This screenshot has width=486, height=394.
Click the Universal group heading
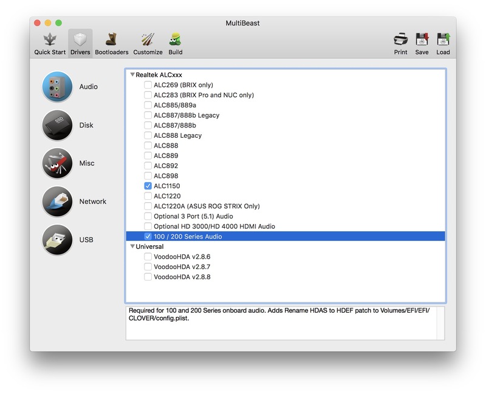tap(149, 246)
